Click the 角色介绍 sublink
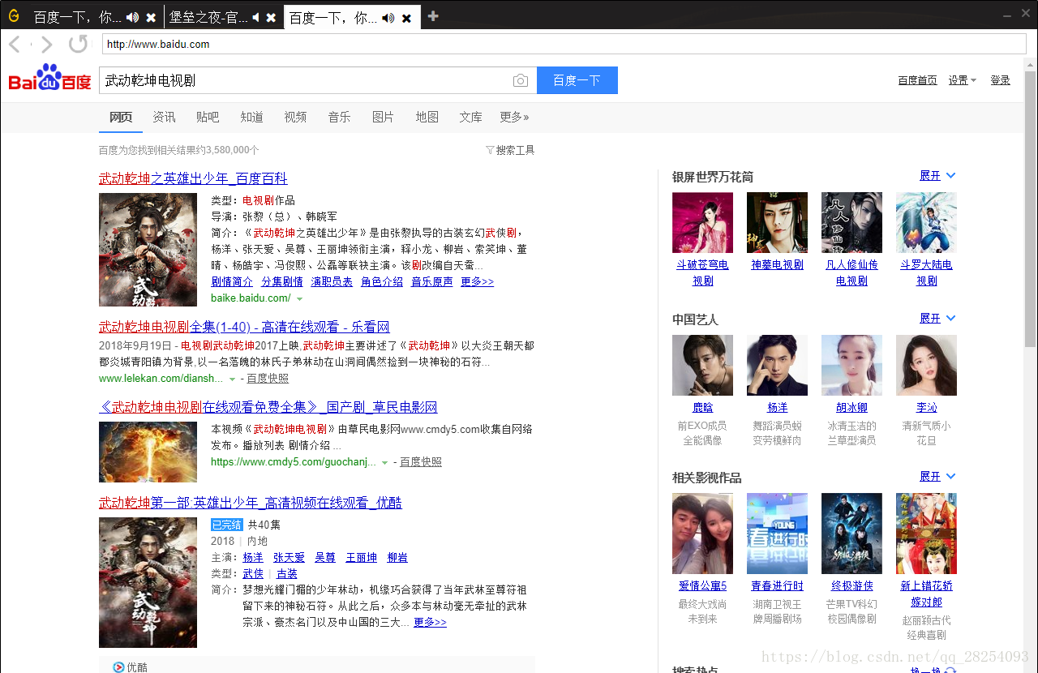Viewport: 1038px width, 673px height. [382, 281]
